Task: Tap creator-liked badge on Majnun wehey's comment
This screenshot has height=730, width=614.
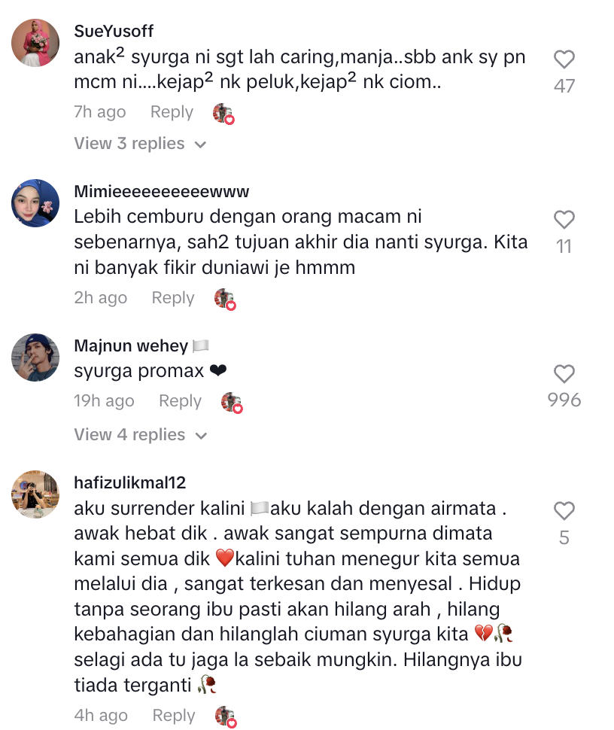Action: (232, 403)
